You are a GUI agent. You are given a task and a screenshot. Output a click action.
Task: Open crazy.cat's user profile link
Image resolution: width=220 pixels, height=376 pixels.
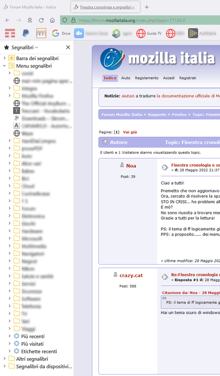point(131,275)
